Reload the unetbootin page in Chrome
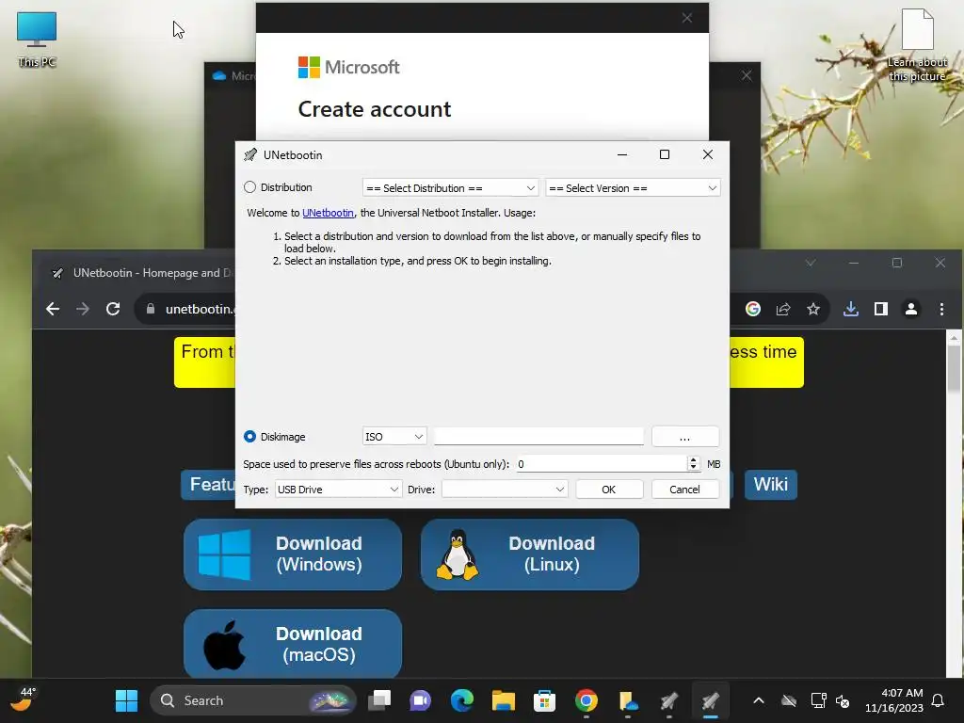 113,309
